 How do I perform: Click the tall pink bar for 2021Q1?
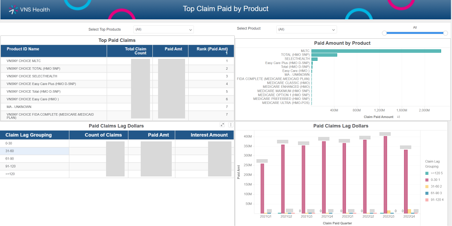[x=262, y=189]
